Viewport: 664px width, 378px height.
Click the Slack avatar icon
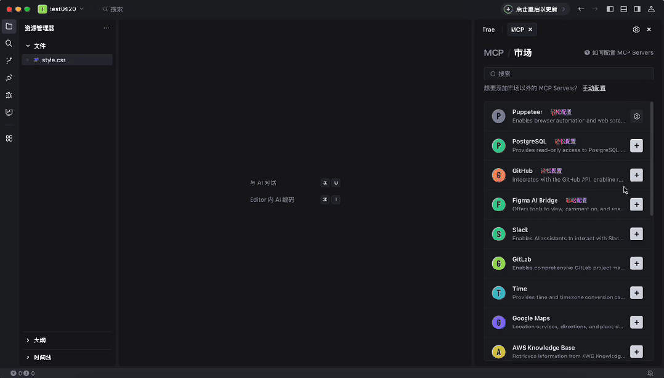tap(498, 234)
